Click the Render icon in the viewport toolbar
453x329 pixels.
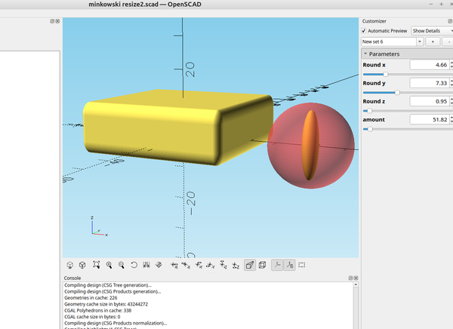pyautogui.click(x=82, y=265)
